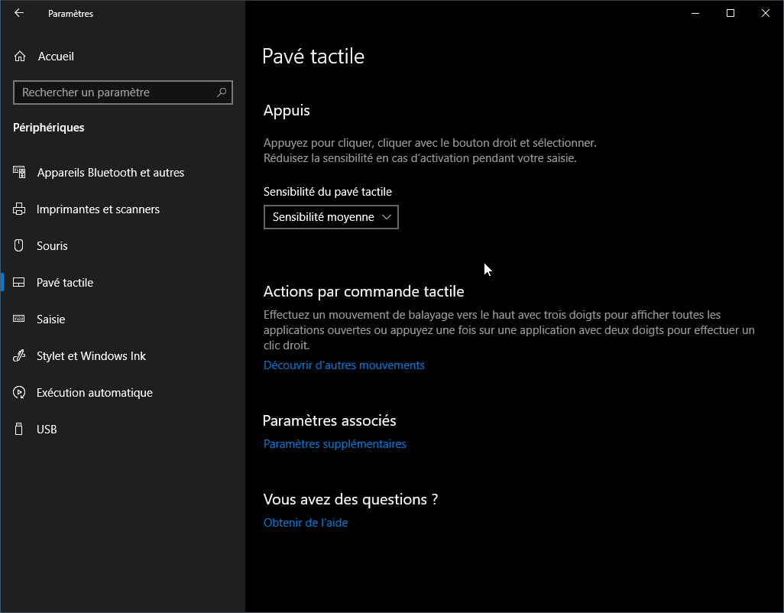Open Saisie using its keyboard icon
Viewport: 784px width, 613px height.
[20, 319]
